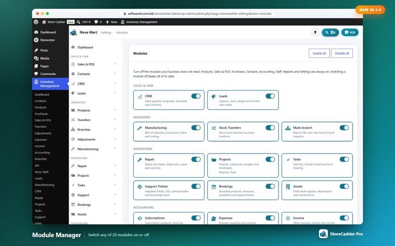
Task: Toggle the Support Tickets module switch
Action: 196,186
